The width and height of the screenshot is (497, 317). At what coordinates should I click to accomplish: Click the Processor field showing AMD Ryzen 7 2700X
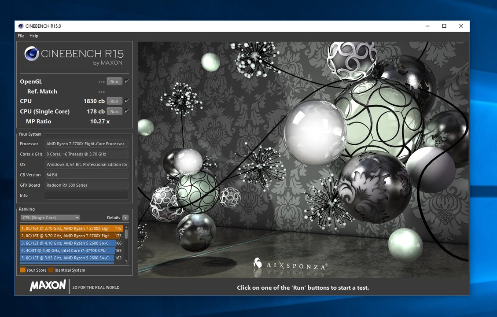(x=87, y=144)
